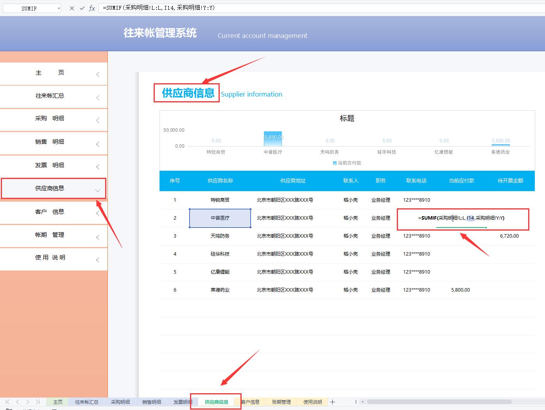Viewport: 545px width, 410px height.
Task: Expand the 采购明细 sidebar chevron
Action: pyautogui.click(x=98, y=120)
